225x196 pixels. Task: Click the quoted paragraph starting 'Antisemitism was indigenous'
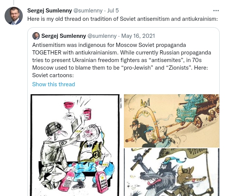point(122,60)
